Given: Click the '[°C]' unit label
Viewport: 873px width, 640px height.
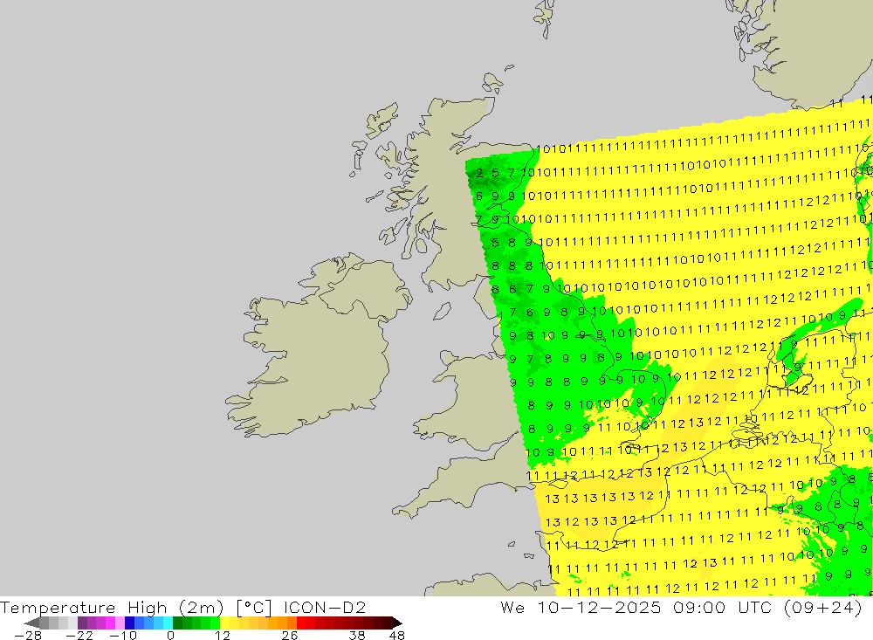Looking at the screenshot, I should tap(254, 607).
